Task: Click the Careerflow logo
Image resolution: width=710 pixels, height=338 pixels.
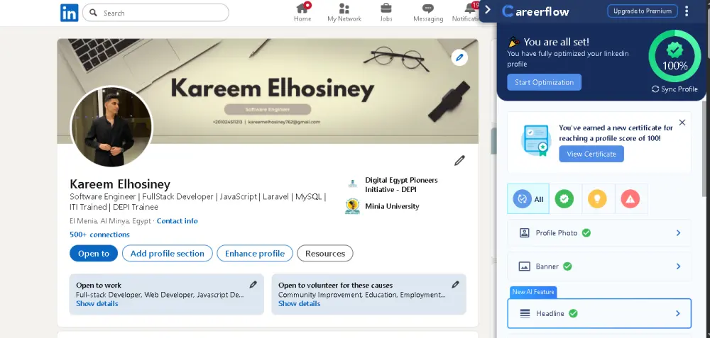Action: (535, 11)
